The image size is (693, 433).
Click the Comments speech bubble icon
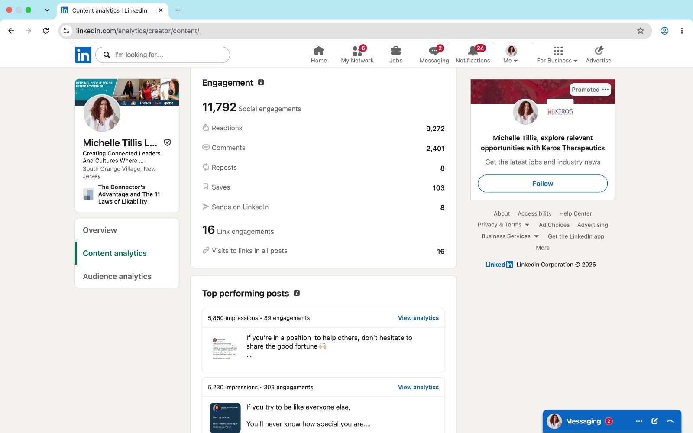coord(206,147)
